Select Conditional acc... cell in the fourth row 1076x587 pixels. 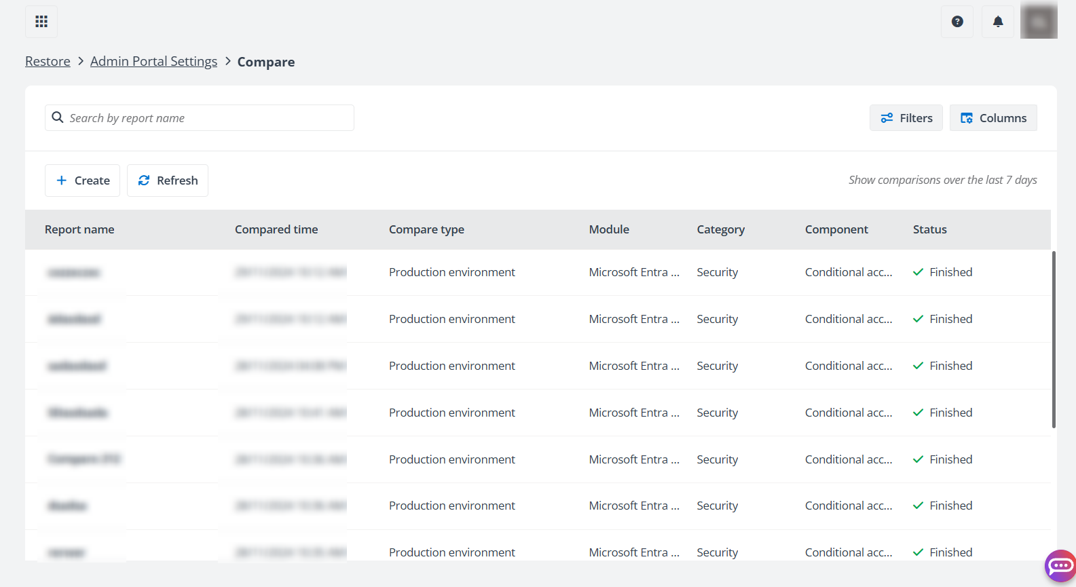coord(849,413)
